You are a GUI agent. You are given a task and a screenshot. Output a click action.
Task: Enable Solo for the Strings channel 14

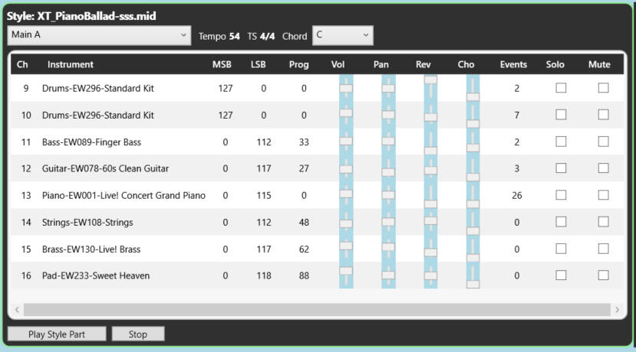[561, 222]
